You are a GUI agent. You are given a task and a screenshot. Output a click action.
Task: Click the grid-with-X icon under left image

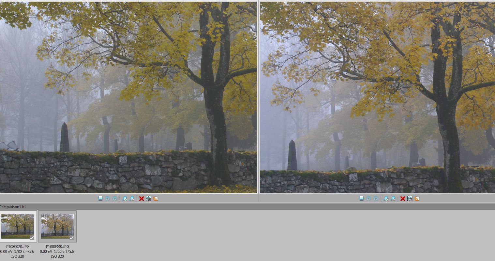coord(149,199)
